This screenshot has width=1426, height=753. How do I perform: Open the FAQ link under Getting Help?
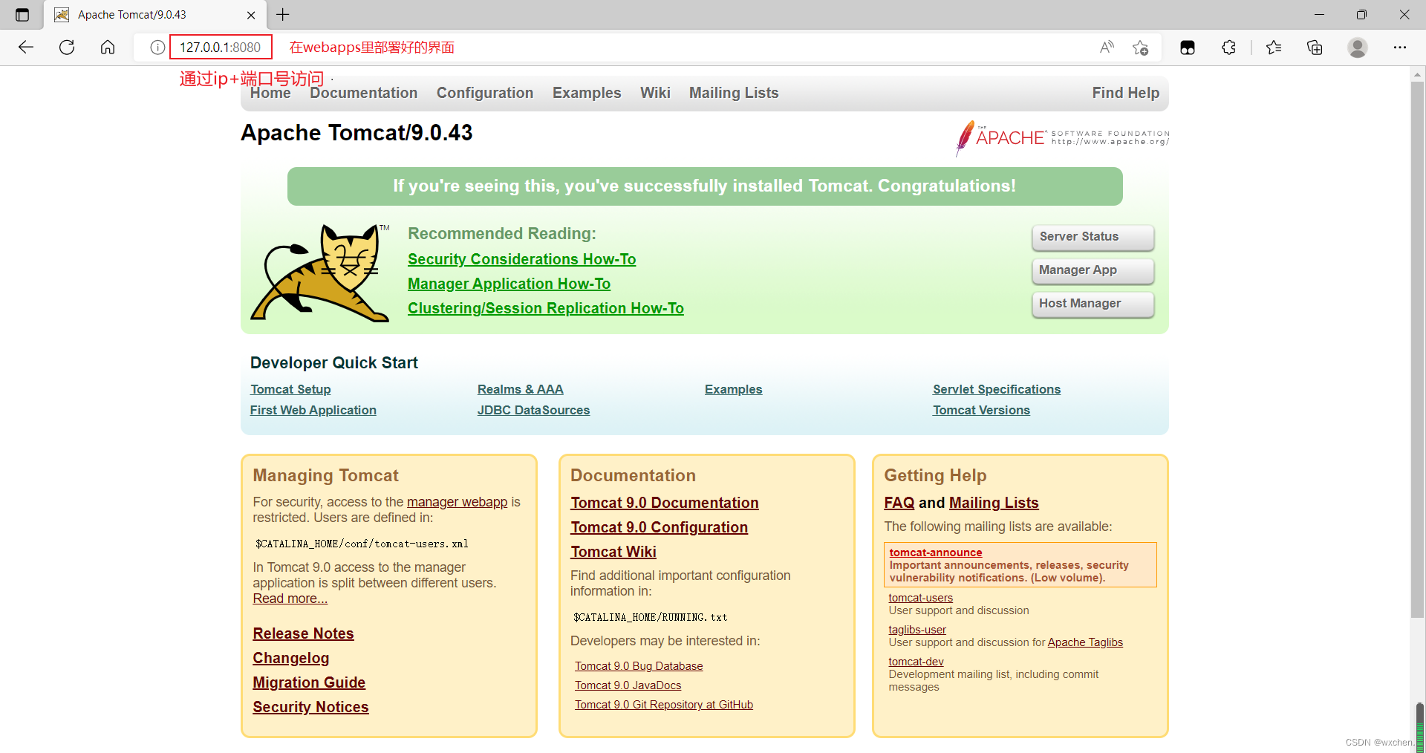(x=899, y=503)
